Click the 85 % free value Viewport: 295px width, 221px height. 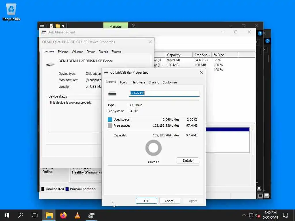(x=217, y=60)
